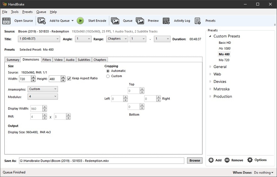Open the start chapter dropdown
277x177 pixels.
tap(138, 39)
